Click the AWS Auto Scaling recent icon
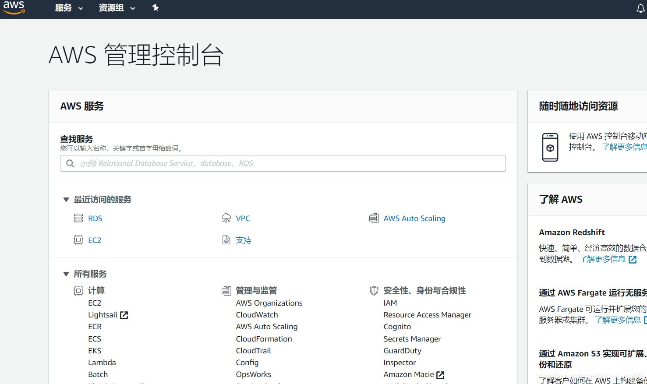Viewport: 647px width, 384px height. [374, 218]
